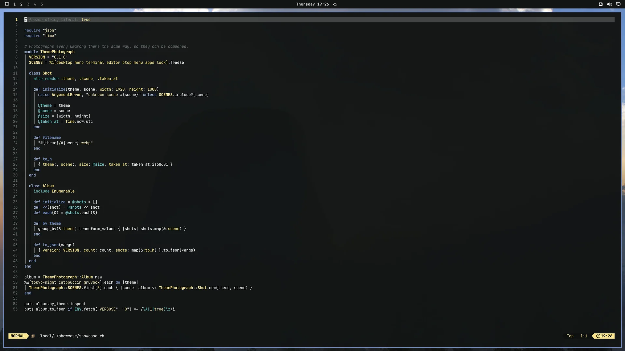The width and height of the screenshot is (625, 351).
Task: Click line number 32 in gutter
Action: point(15,186)
